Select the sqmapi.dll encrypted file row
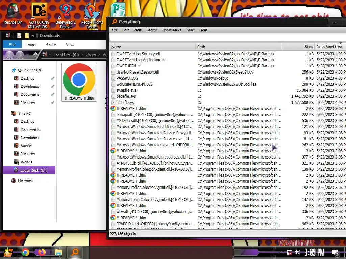This screenshot has height=259, width=346. pyautogui.click(x=228, y=115)
